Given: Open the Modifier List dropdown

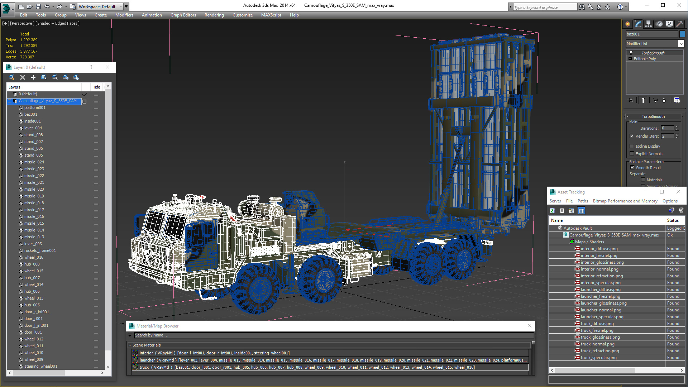Looking at the screenshot, I should [681, 44].
